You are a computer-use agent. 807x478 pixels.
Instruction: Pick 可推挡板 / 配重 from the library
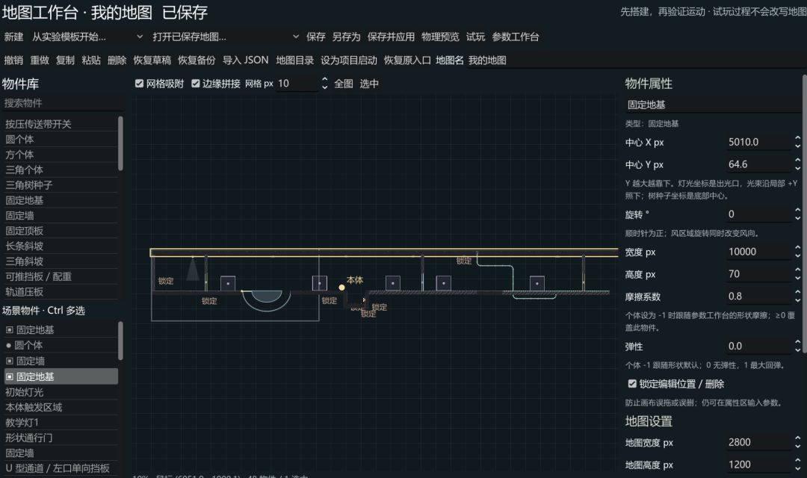pyautogui.click(x=61, y=277)
